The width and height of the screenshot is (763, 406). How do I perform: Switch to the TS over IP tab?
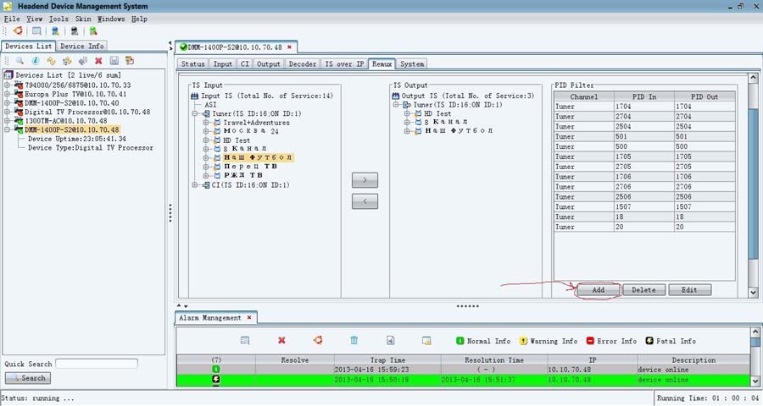click(x=344, y=63)
